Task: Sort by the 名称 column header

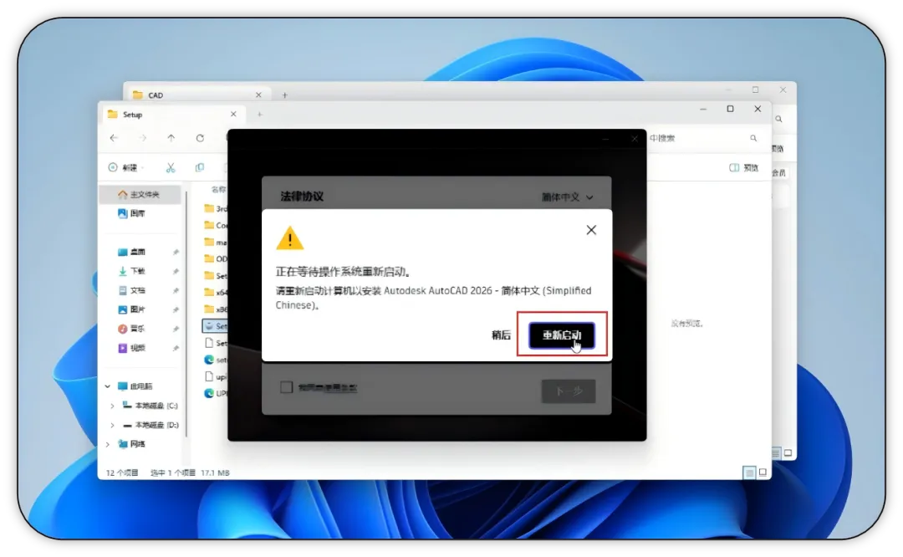Action: [x=218, y=190]
